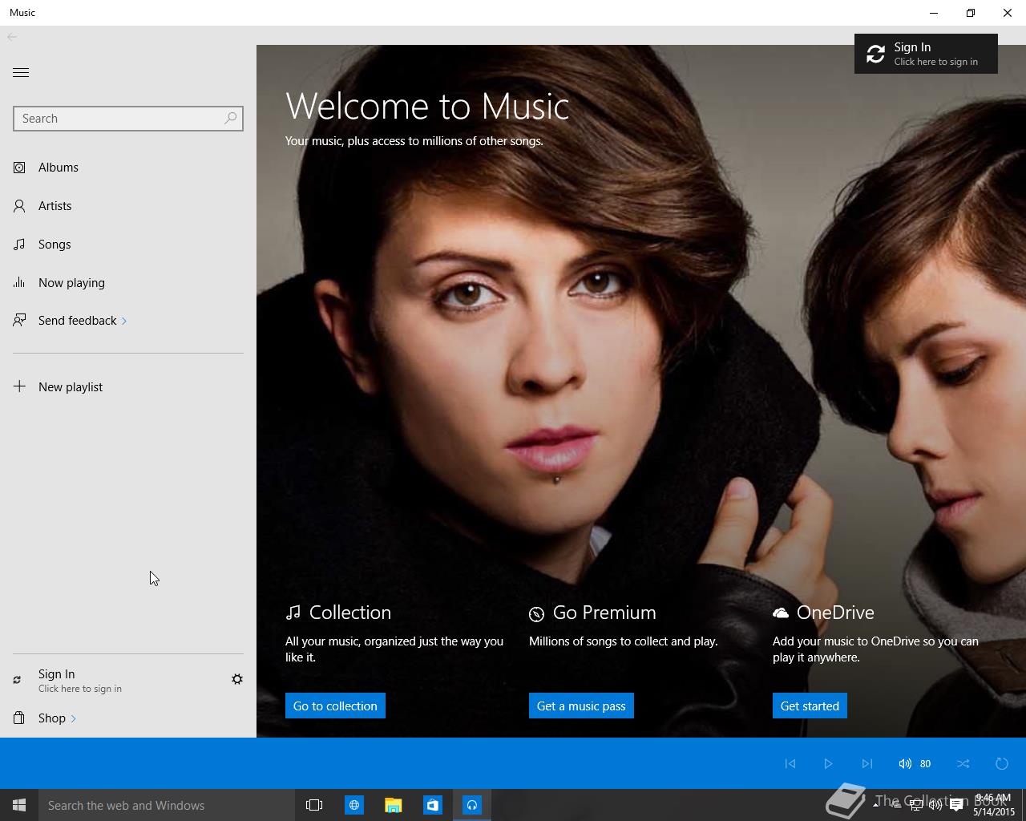Open the hamburger navigation menu
The image size is (1026, 821).
(21, 72)
